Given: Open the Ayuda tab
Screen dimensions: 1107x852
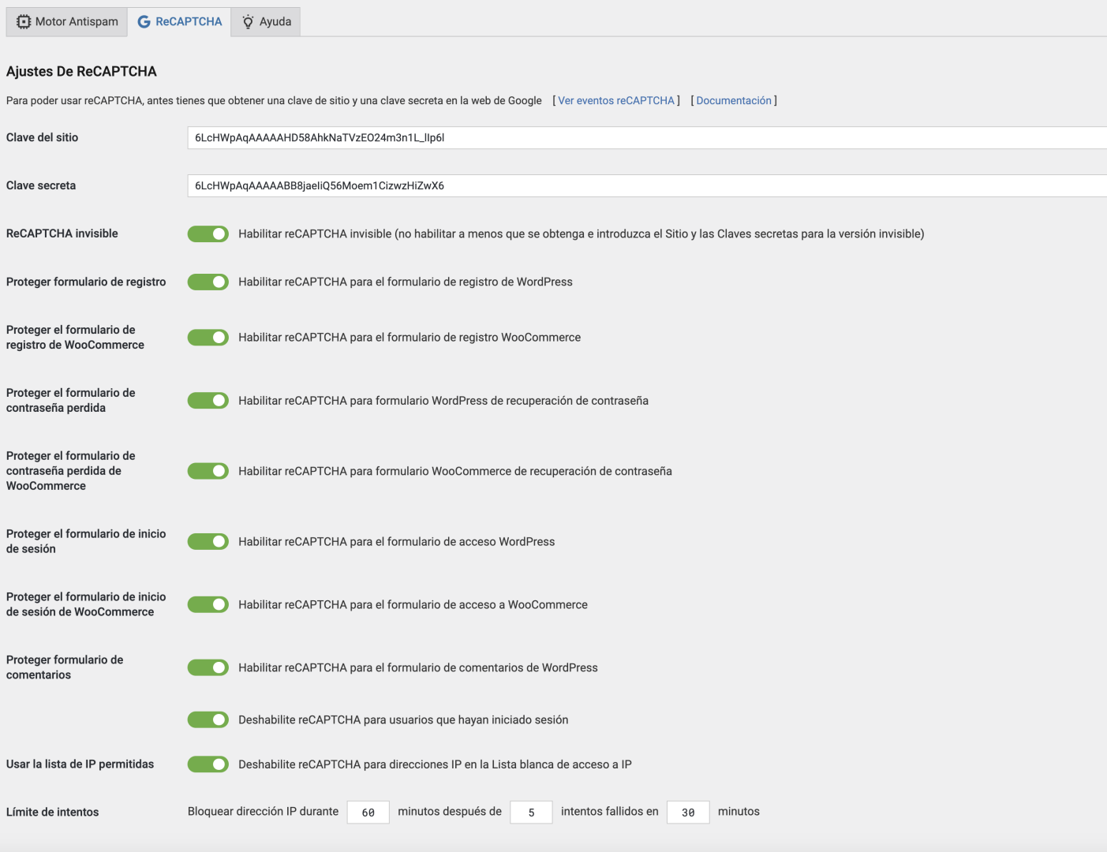Looking at the screenshot, I should pyautogui.click(x=266, y=22).
